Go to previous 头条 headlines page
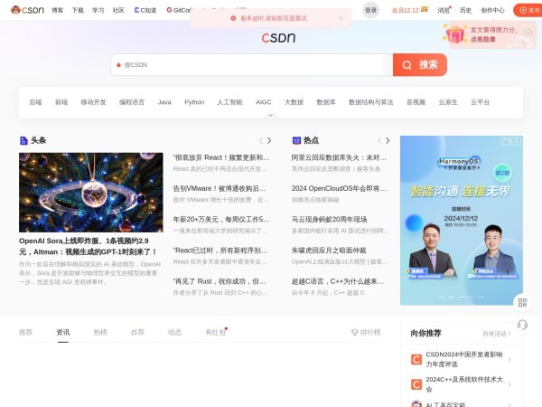 [x=260, y=140]
